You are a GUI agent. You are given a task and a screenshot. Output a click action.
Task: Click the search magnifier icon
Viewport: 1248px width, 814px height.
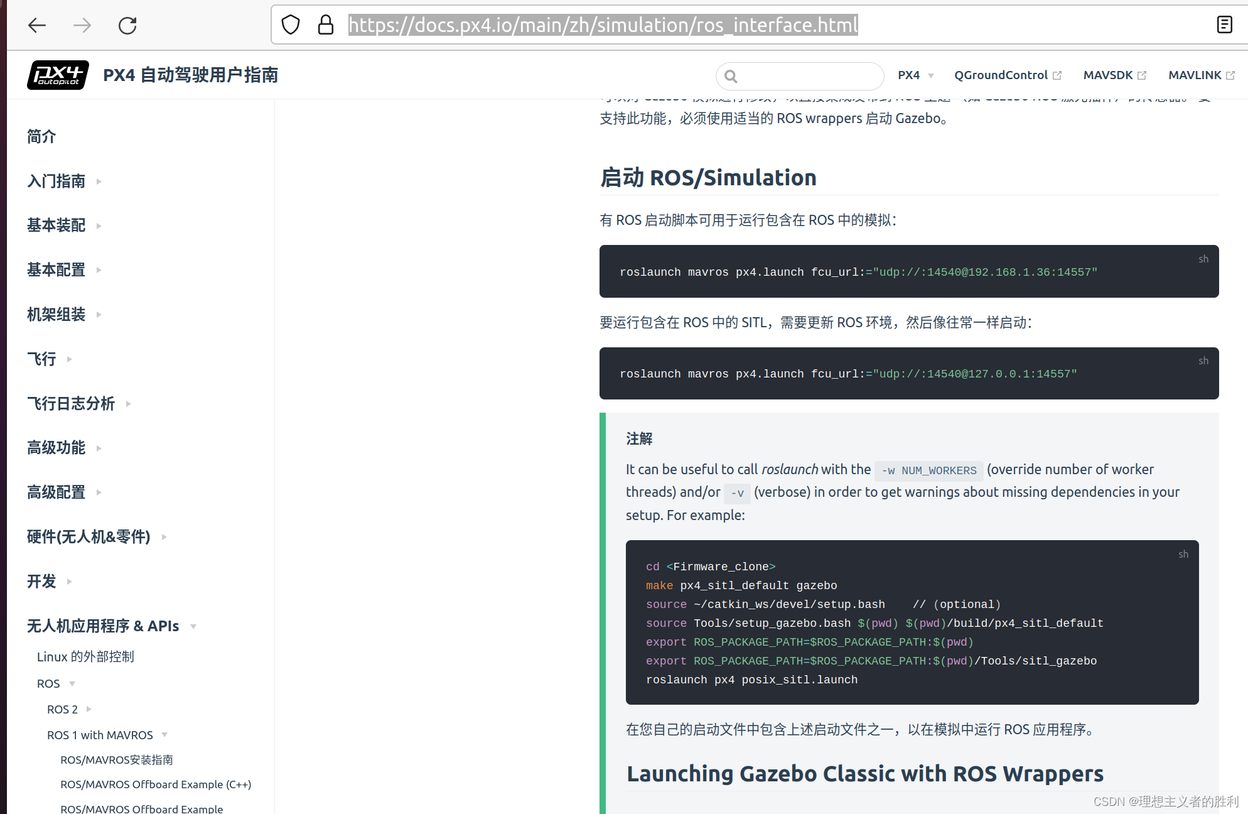[x=731, y=76]
